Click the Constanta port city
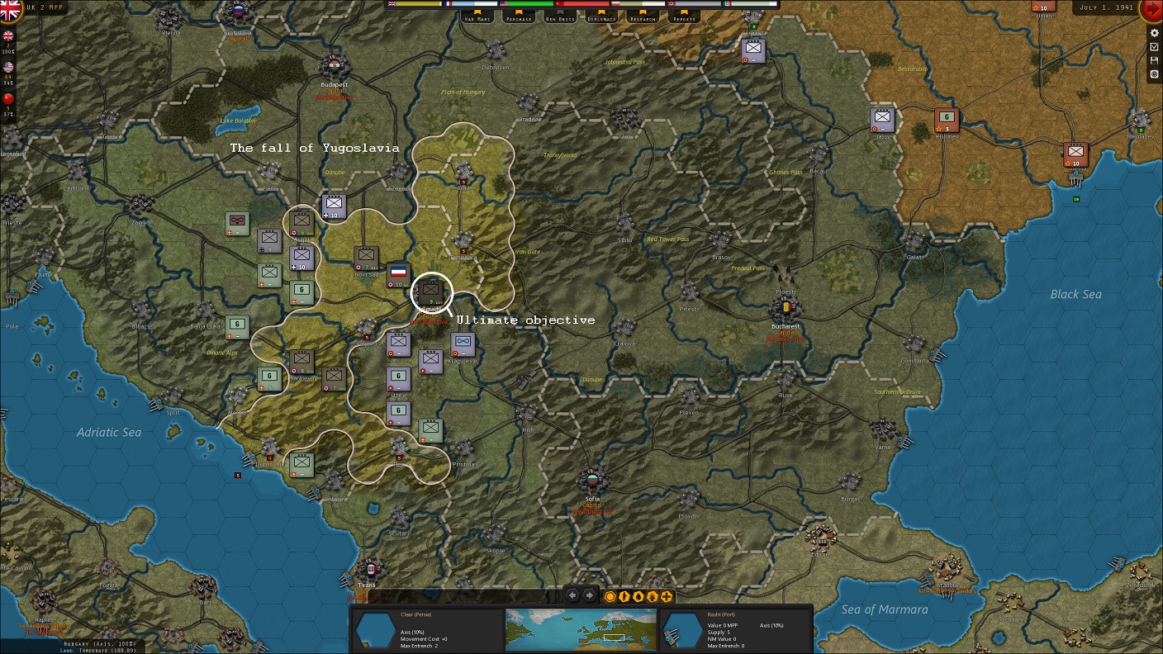Image resolution: width=1163 pixels, height=654 pixels. [914, 344]
